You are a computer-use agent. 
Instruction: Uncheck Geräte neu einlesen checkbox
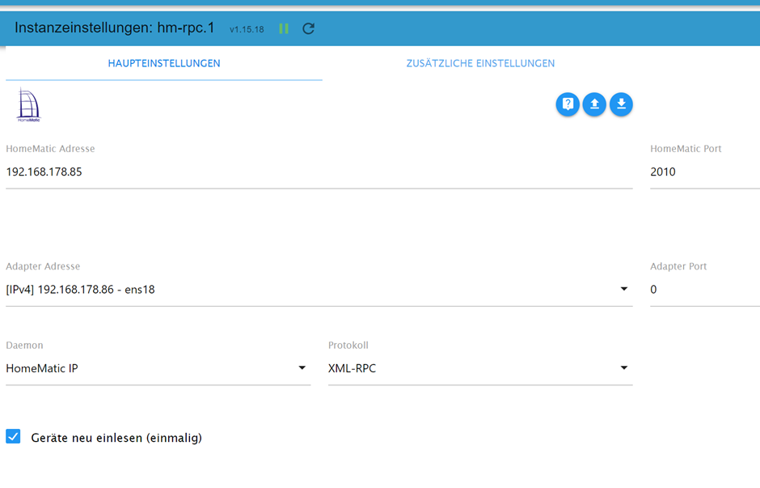pos(13,436)
